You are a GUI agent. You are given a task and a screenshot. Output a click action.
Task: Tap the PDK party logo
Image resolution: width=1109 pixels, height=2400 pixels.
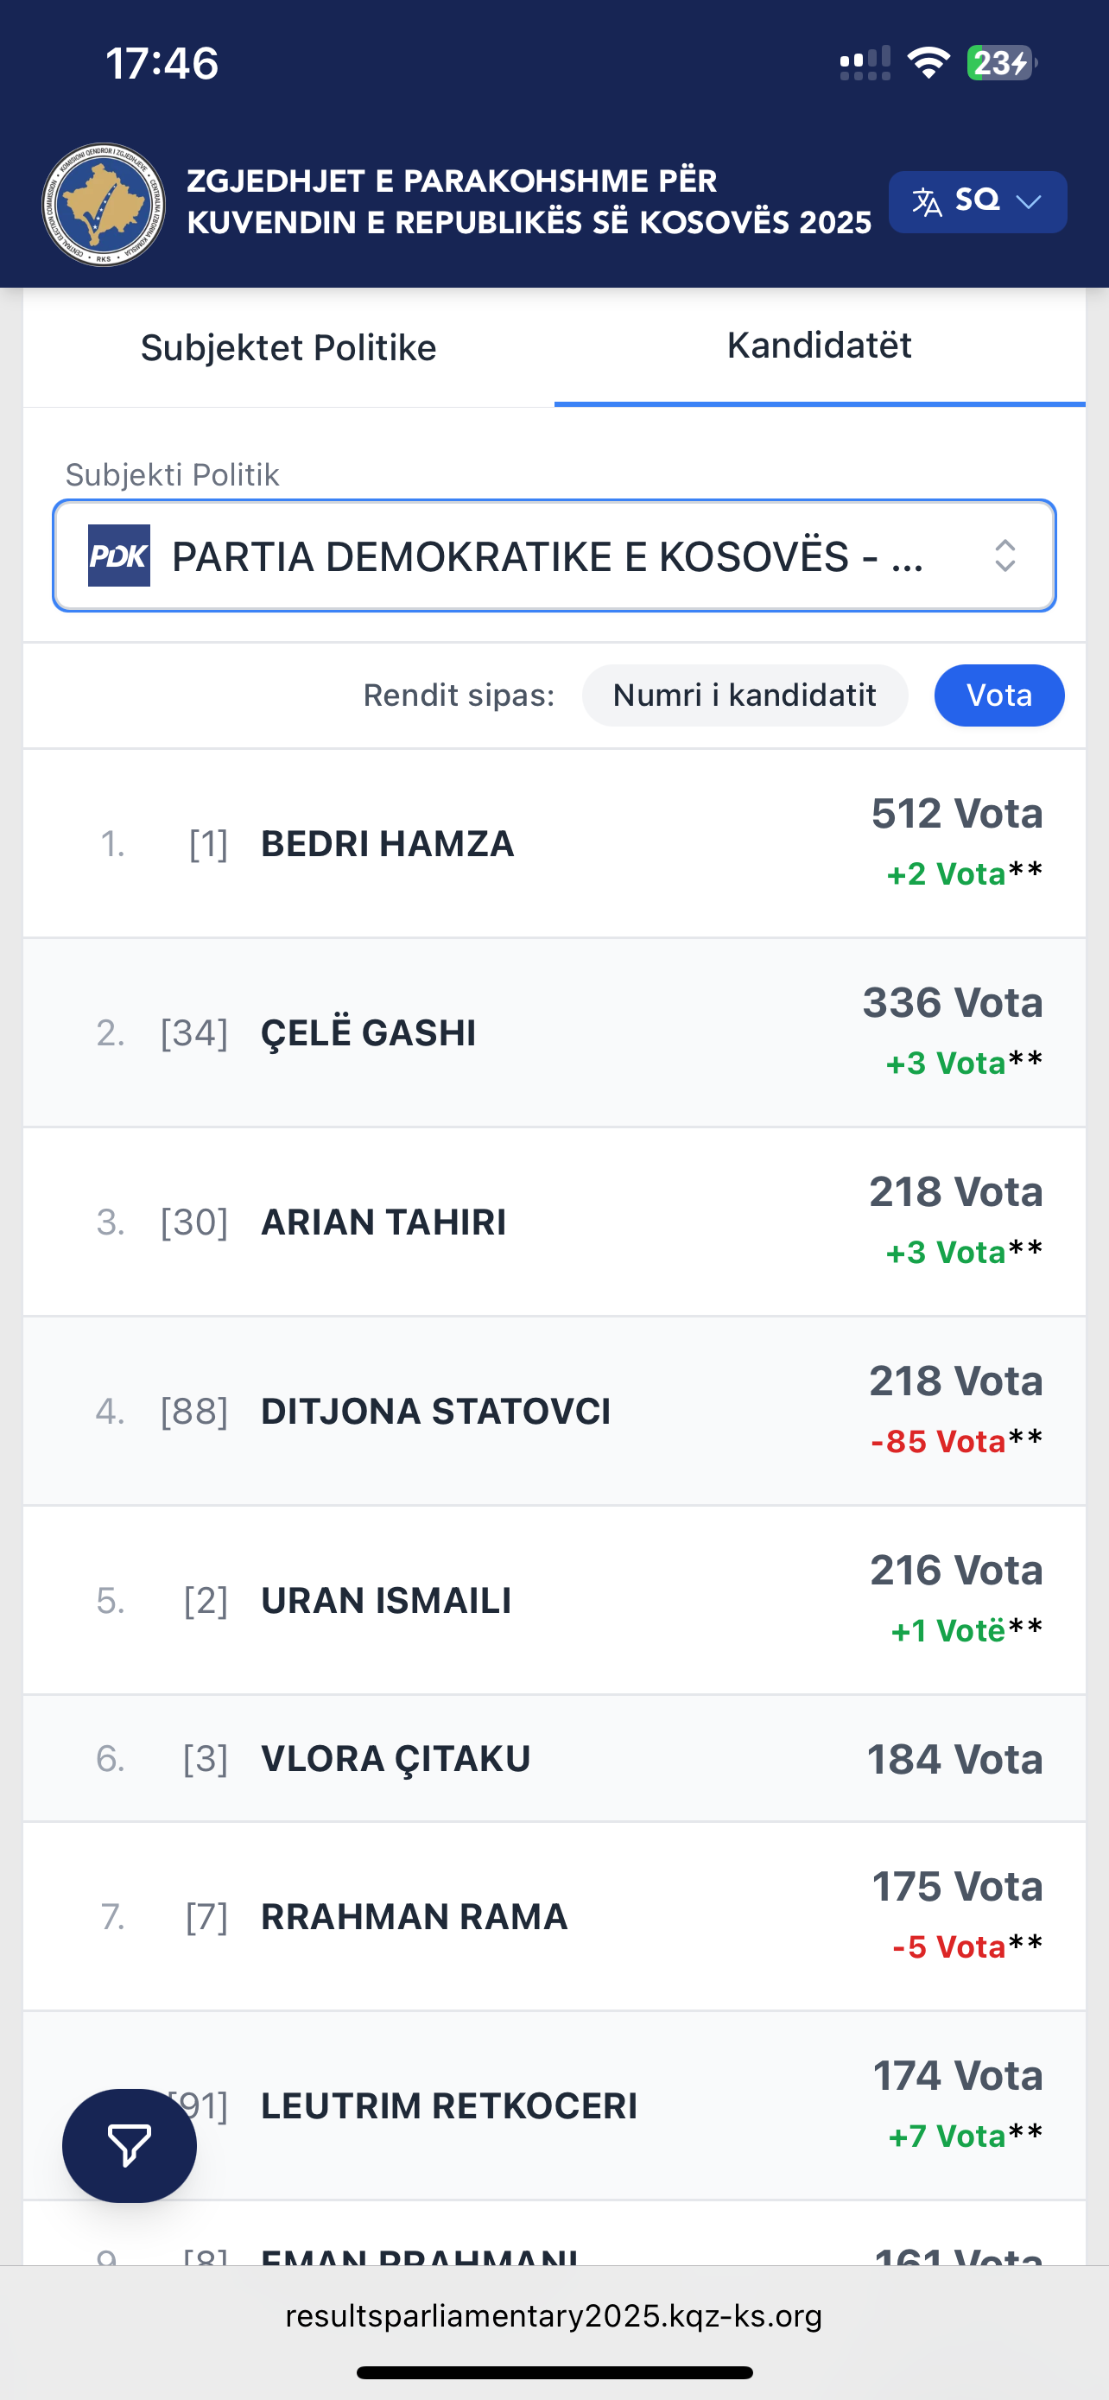coord(119,556)
